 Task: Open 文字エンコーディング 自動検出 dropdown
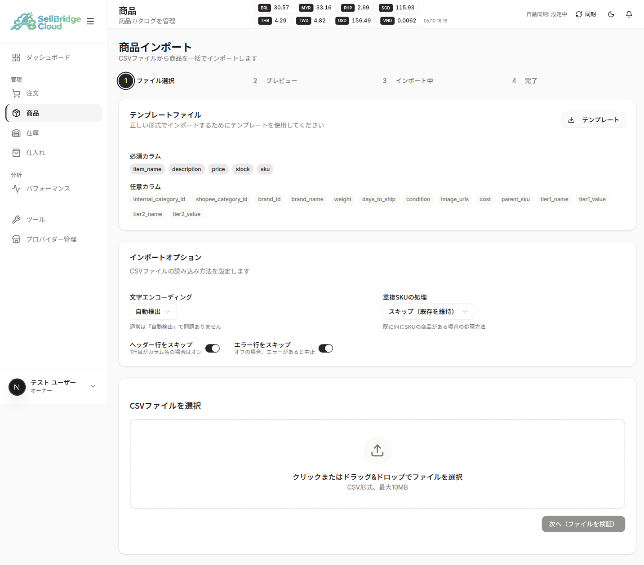pos(153,312)
